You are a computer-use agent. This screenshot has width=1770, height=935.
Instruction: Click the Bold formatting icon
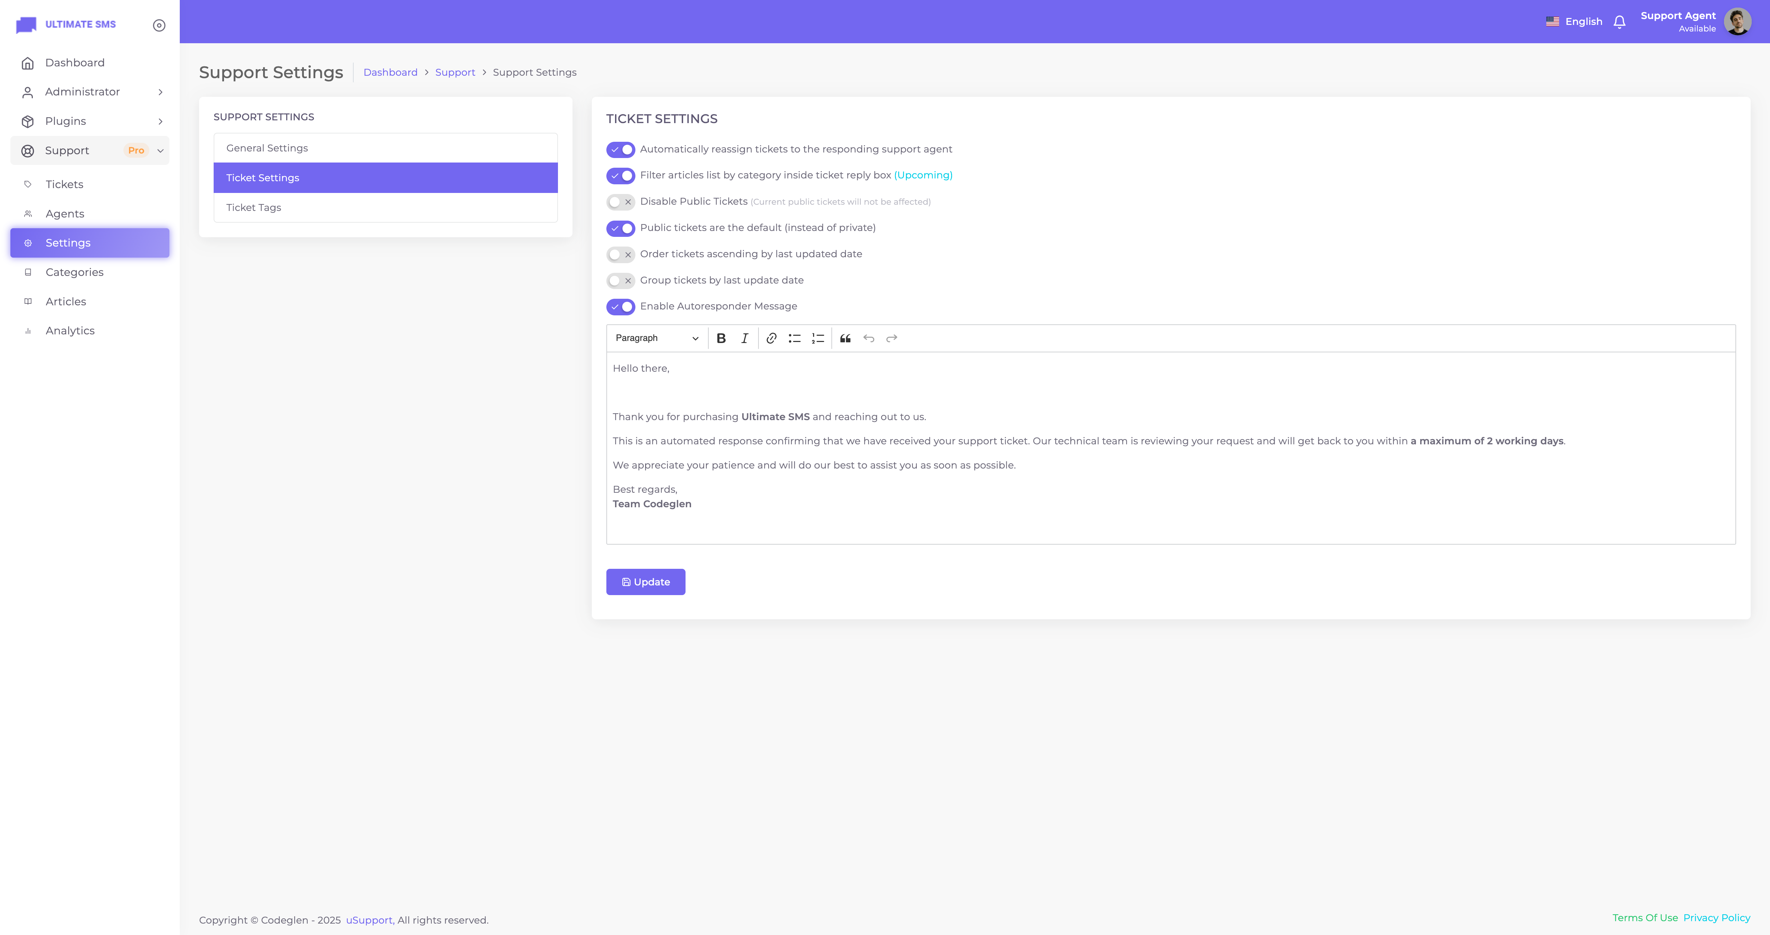tap(721, 338)
